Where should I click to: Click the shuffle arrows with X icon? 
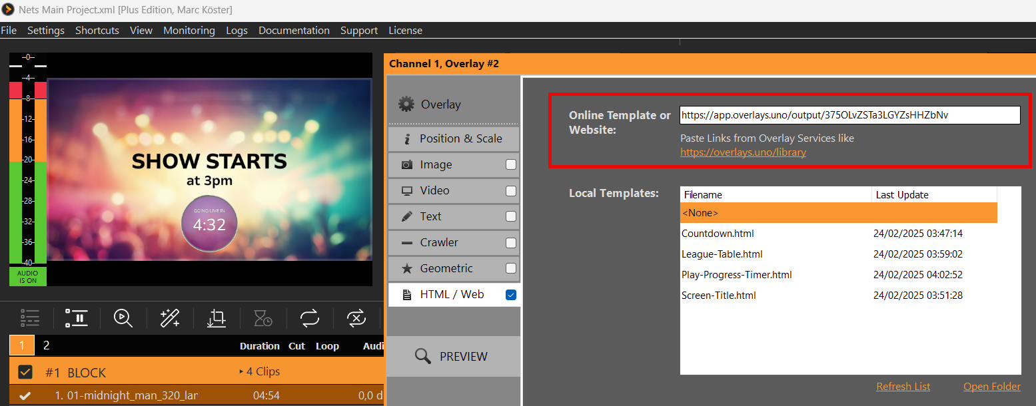(357, 318)
